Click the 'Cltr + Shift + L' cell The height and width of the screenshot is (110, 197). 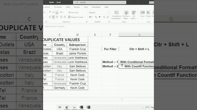(x=136, y=49)
